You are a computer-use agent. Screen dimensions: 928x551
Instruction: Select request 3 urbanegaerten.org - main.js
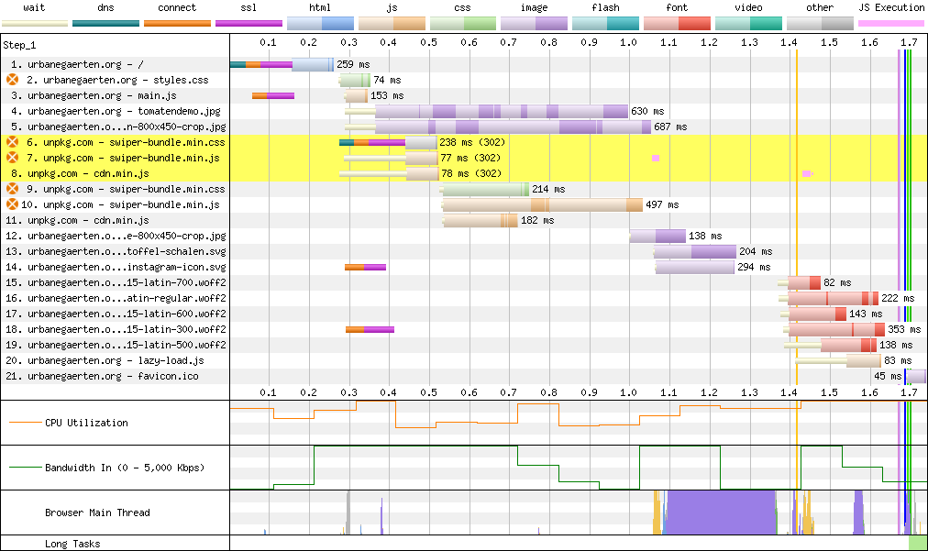click(94, 95)
